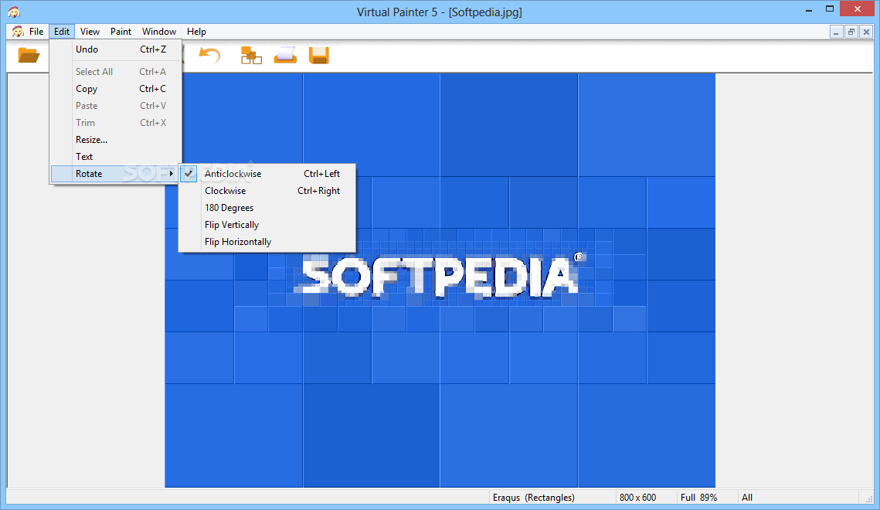Open the Paint menu
Image resolution: width=880 pixels, height=510 pixels.
click(121, 32)
